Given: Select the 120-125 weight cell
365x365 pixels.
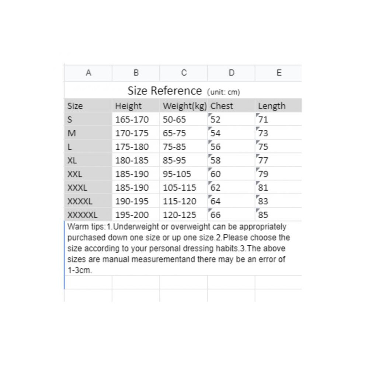Looking at the screenshot, I should [184, 215].
